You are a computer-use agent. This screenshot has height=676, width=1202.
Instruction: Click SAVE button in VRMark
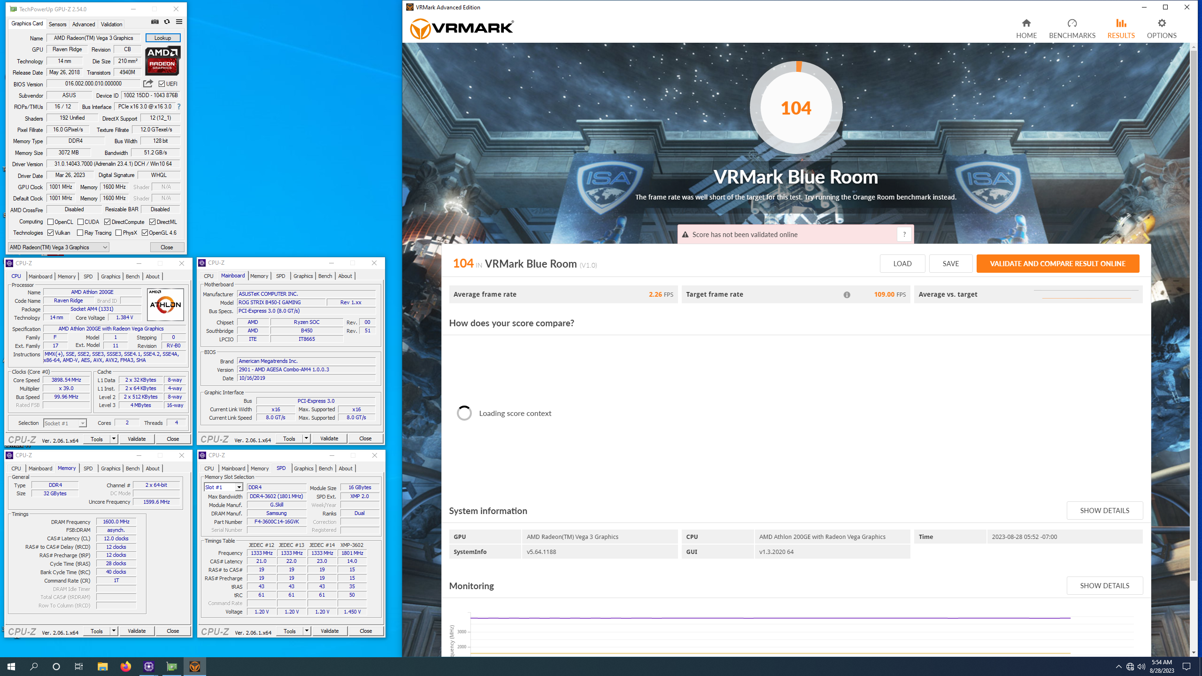tap(951, 263)
